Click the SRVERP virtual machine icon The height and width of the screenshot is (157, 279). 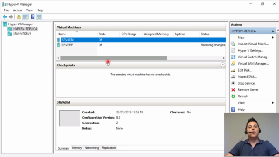point(58,45)
